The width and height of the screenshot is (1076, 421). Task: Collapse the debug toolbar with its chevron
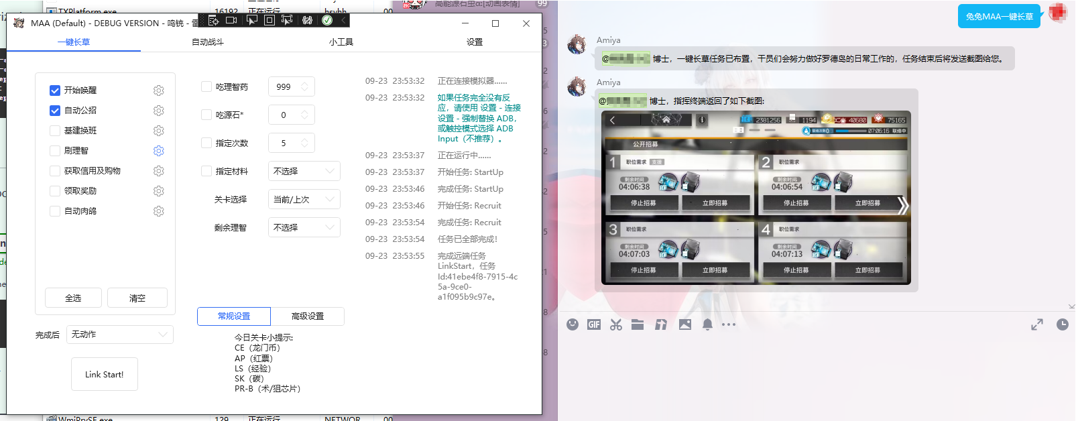343,20
